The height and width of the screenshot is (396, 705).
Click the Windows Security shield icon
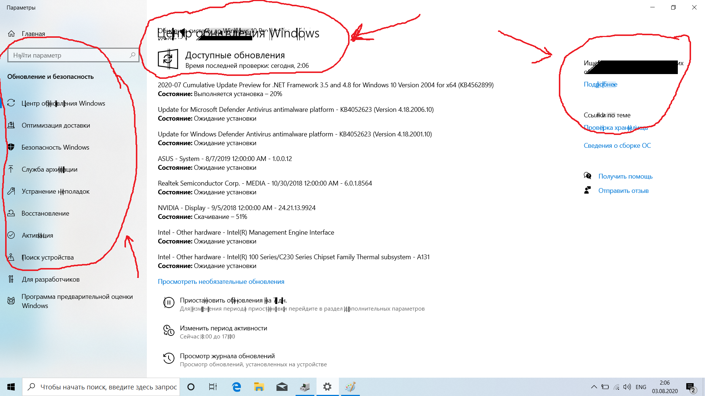[x=11, y=147]
